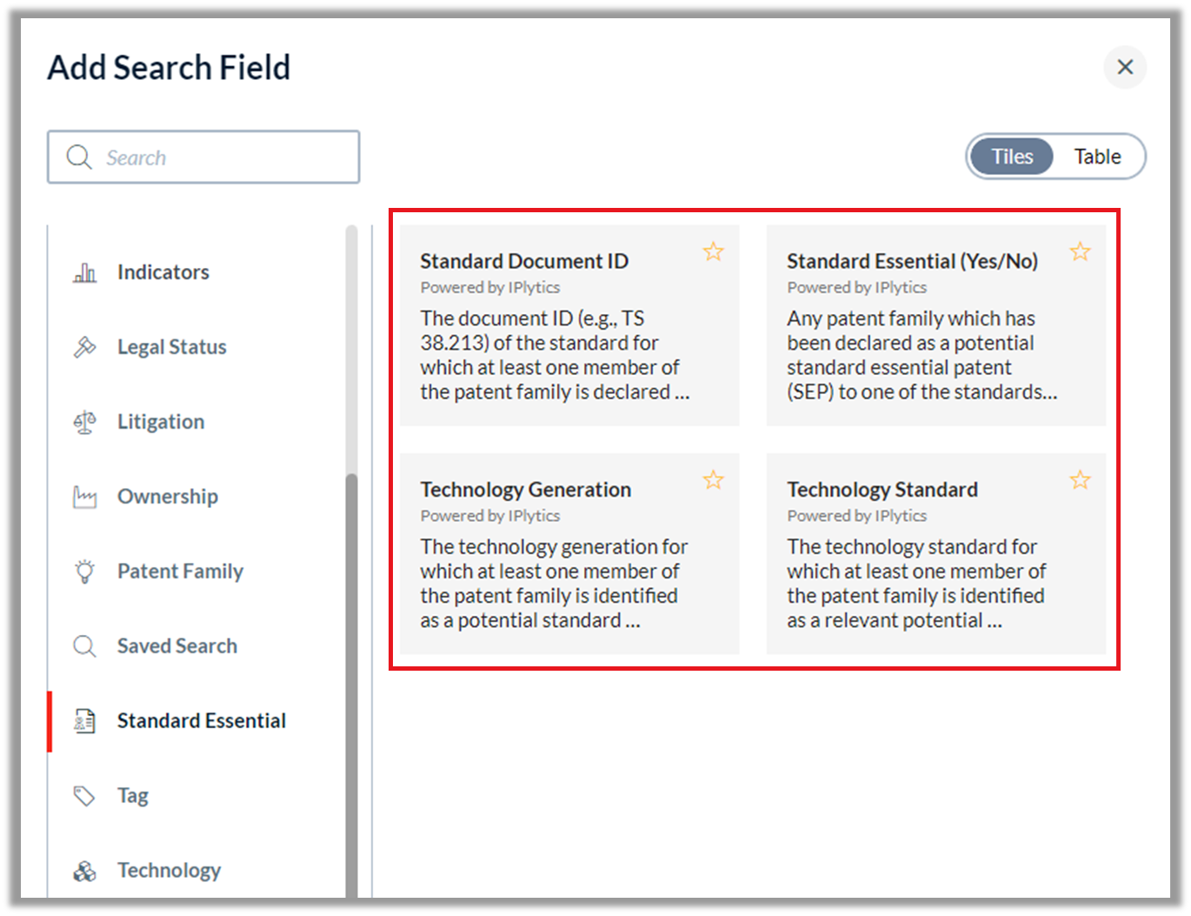This screenshot has height=916, width=1191.
Task: Click the Saved Search magnifier icon
Action: 84,646
